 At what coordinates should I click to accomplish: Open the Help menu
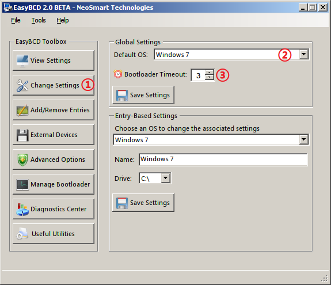pos(63,20)
